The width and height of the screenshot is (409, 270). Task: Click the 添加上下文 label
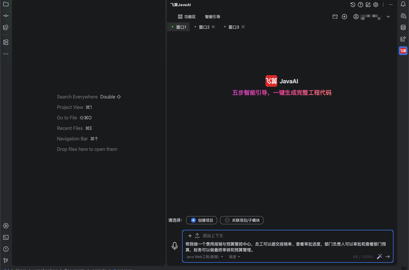click(x=213, y=236)
